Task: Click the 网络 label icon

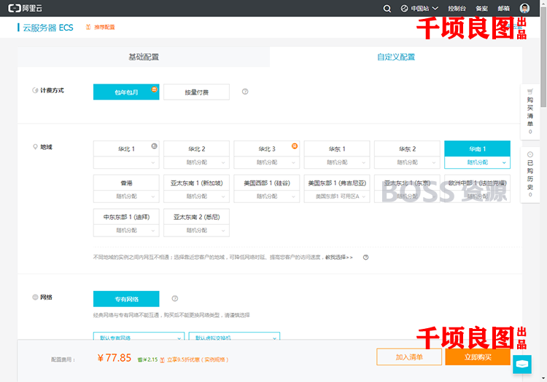Action: tap(35, 297)
